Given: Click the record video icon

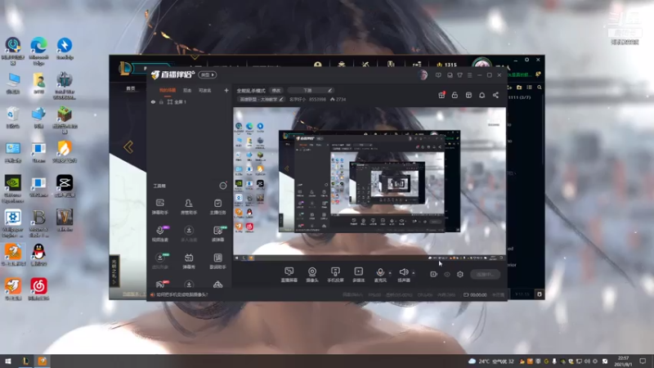Looking at the screenshot, I should [433, 274].
